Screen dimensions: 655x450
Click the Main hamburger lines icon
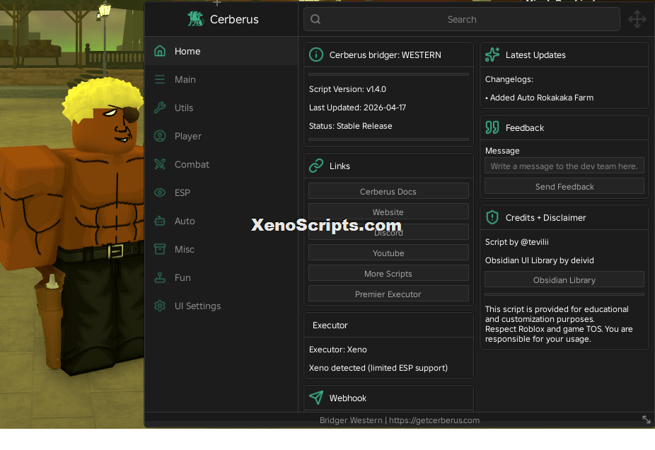point(160,79)
